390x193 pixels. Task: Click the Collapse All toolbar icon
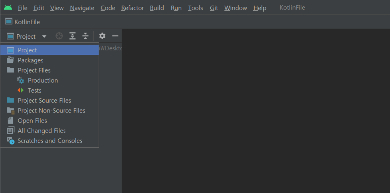(85, 36)
